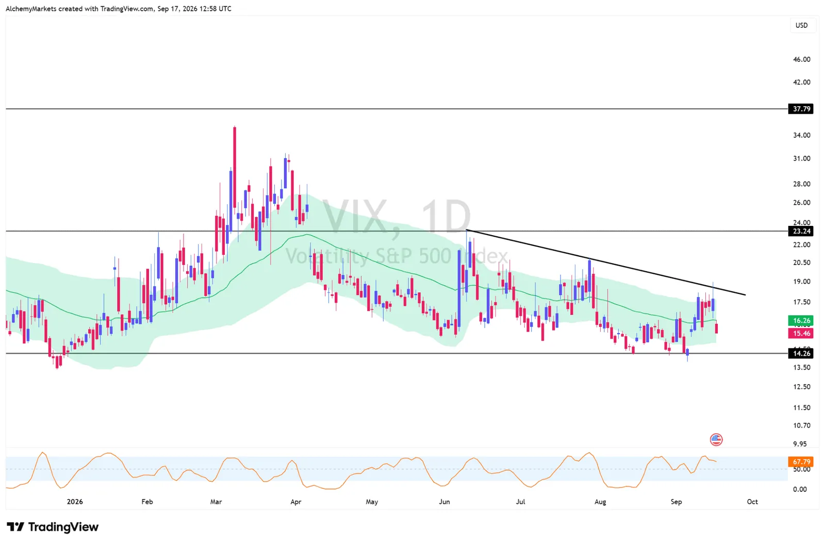The width and height of the screenshot is (825, 544).
Task: Click the Mar label on the time axis
Action: (x=216, y=502)
